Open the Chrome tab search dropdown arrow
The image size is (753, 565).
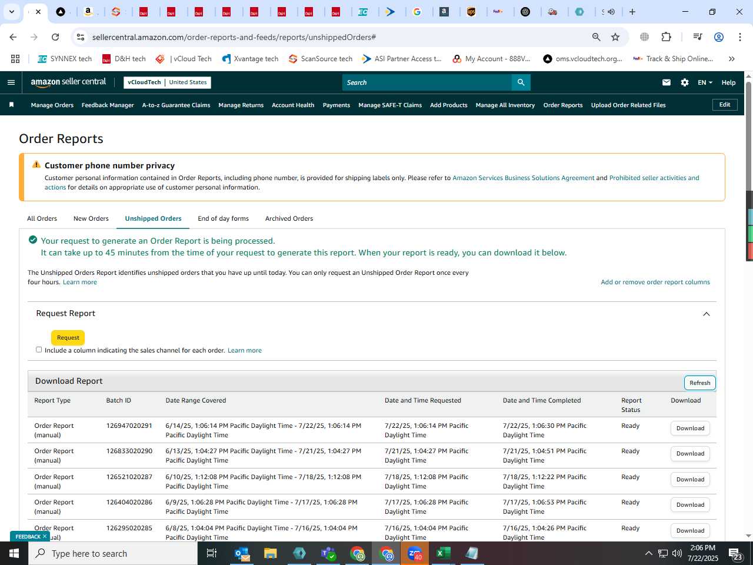click(12, 12)
